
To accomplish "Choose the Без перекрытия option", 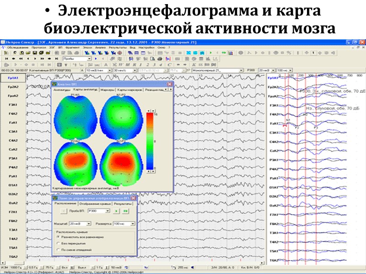I will pyautogui.click(x=58, y=243).
